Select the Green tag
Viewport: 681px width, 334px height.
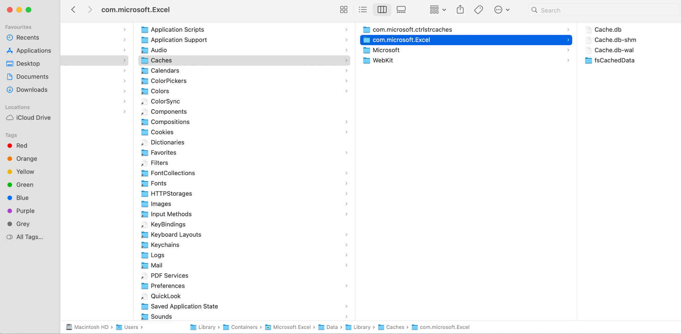click(x=25, y=185)
